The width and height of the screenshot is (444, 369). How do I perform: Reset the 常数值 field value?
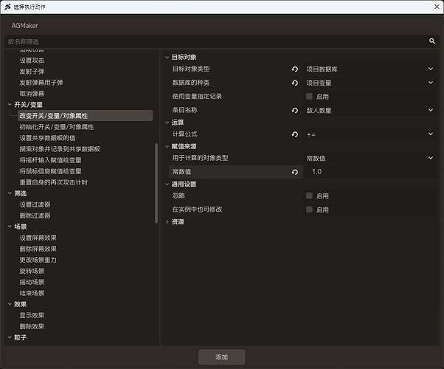pos(295,172)
